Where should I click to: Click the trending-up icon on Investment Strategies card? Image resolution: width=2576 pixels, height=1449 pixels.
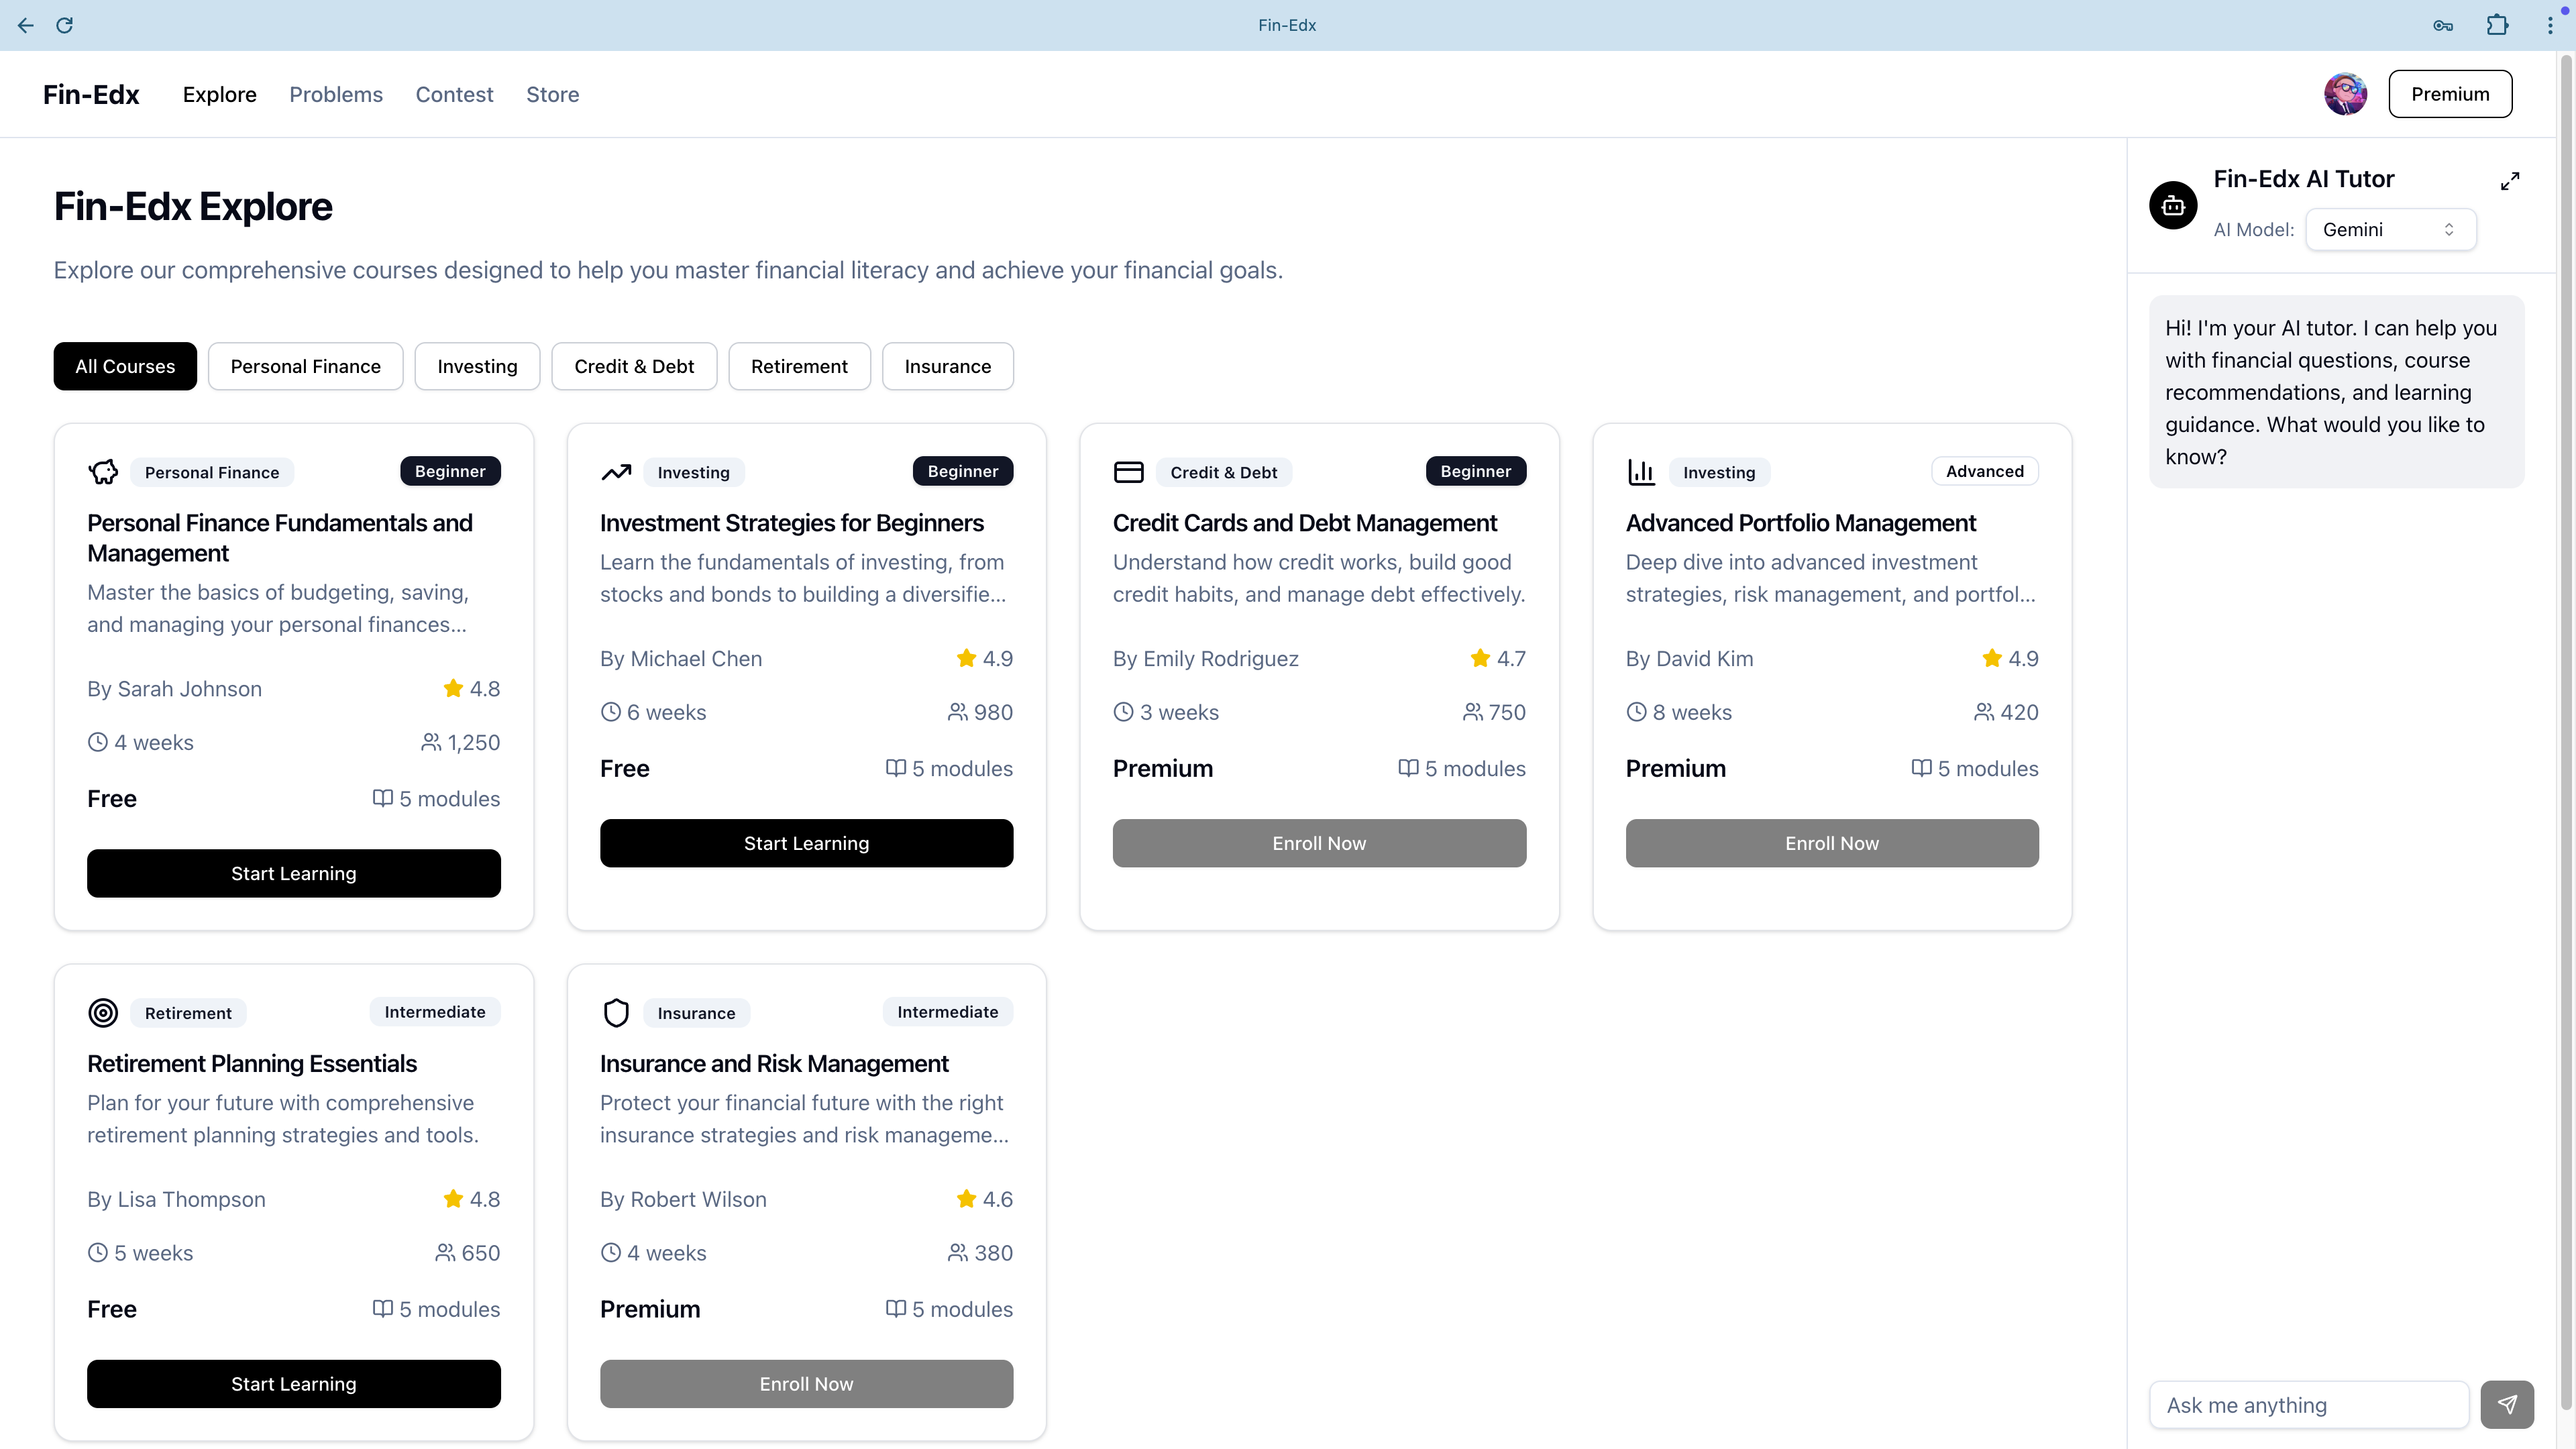point(616,472)
